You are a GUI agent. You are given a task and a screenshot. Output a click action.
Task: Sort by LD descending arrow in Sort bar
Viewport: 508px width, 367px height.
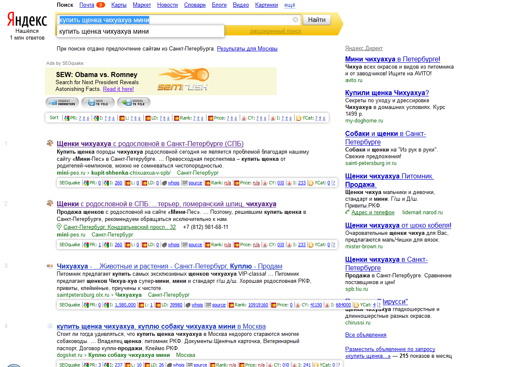[168, 118]
